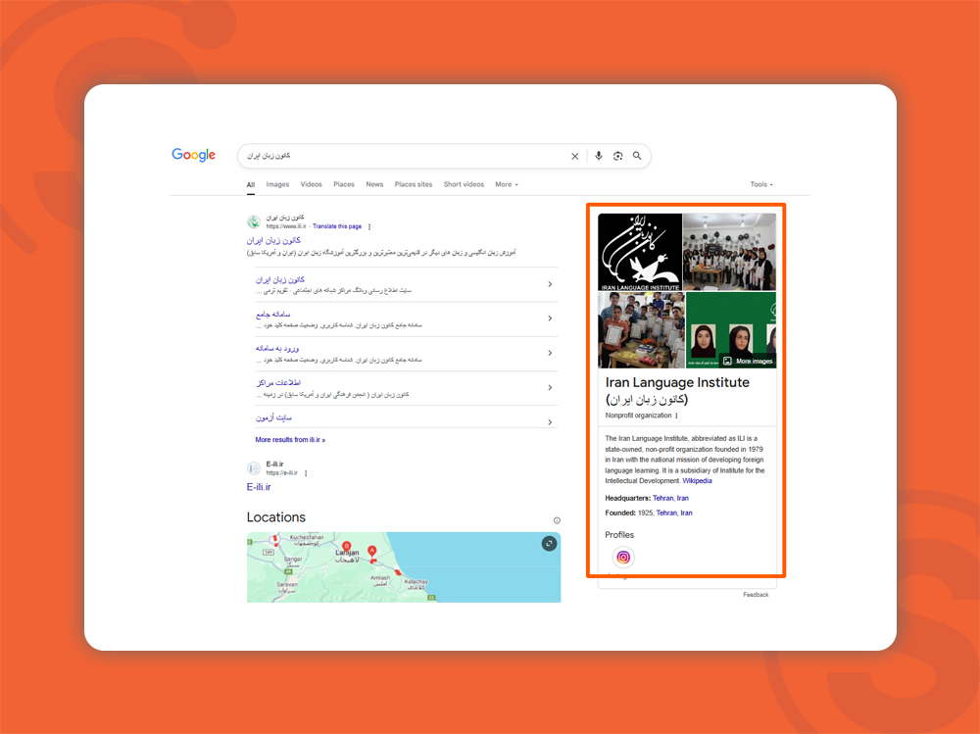Open Wikipedia link in knowledge panel
The image size is (980, 734).
(697, 481)
